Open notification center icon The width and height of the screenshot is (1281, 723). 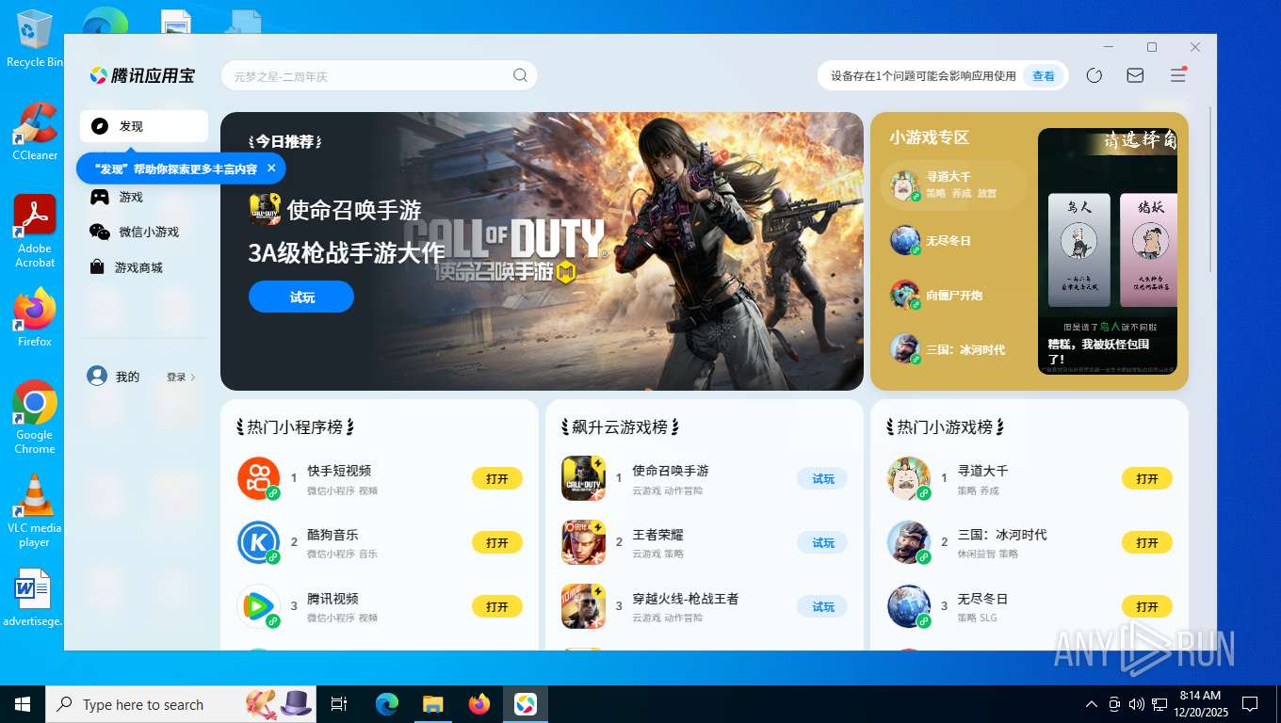tap(1250, 704)
